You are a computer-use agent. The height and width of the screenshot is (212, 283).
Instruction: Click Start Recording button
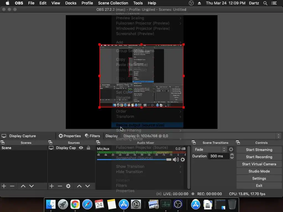point(259,157)
